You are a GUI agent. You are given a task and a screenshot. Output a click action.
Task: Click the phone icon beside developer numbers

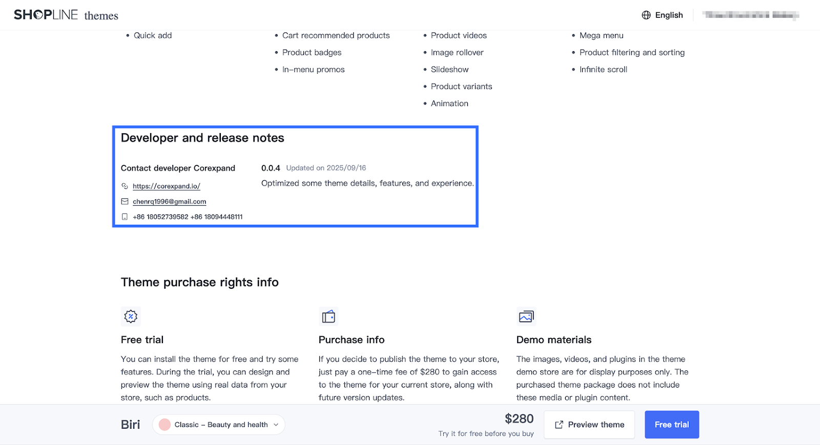(125, 217)
